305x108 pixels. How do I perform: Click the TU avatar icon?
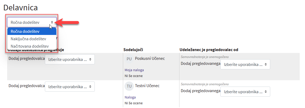129,86
